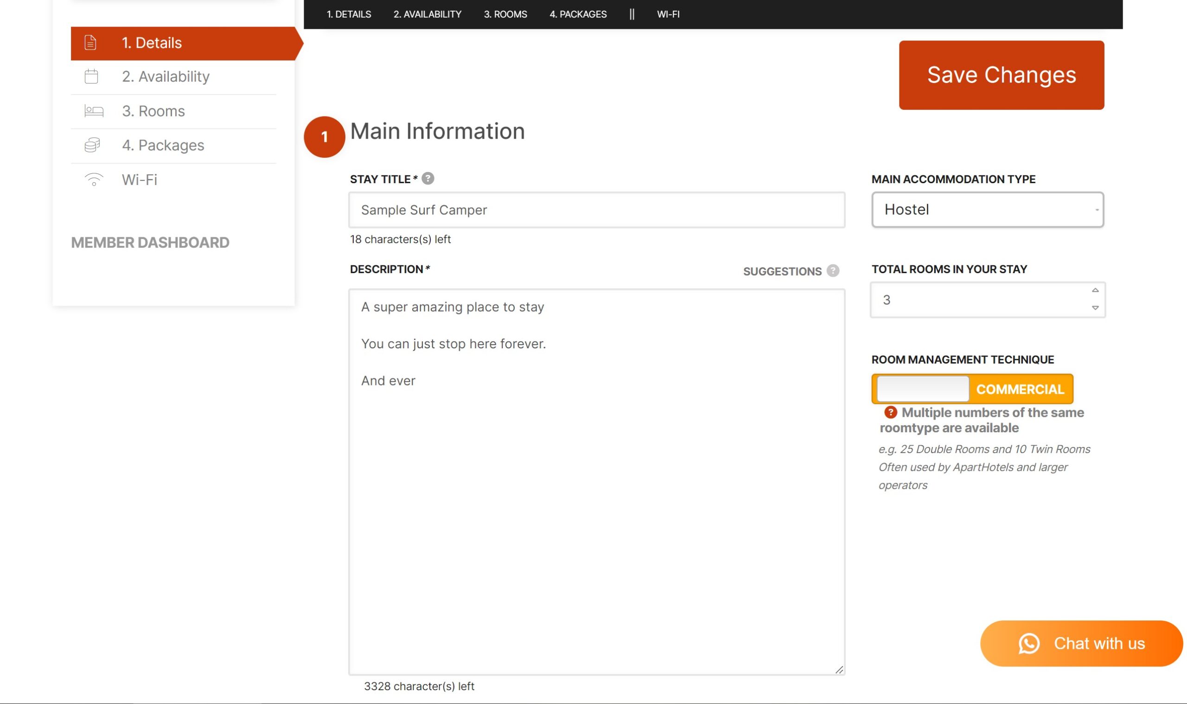Switch to 3. ROOMS top tab
Image resolution: width=1187 pixels, height=704 pixels.
[505, 14]
